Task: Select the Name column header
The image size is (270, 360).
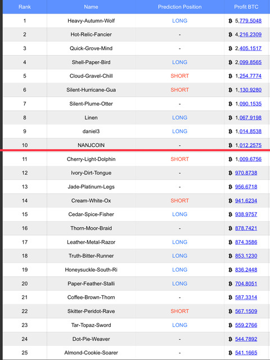Action: [91, 7]
